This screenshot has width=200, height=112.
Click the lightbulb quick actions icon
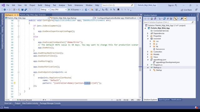[x=15, y=83]
